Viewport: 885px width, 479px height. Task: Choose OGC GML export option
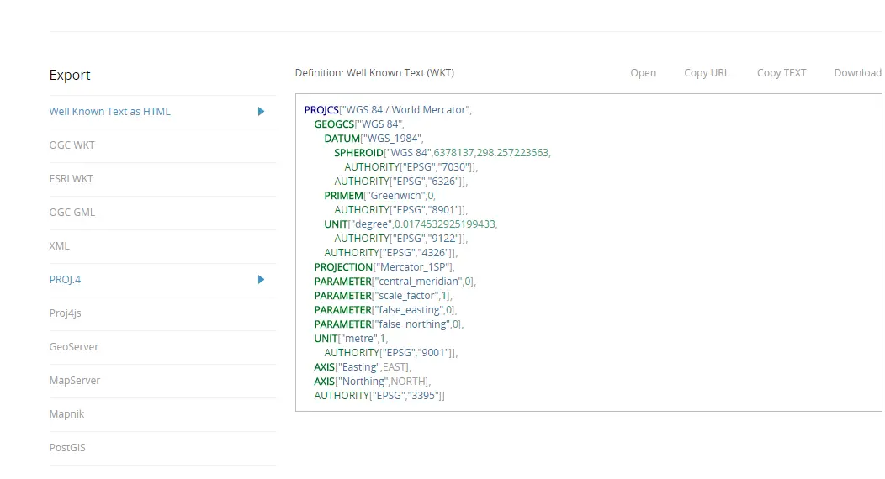point(72,213)
